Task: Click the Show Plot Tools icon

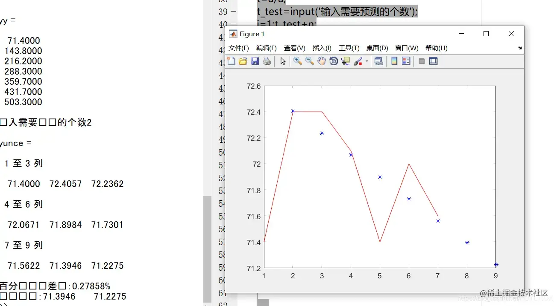Action: (434, 61)
